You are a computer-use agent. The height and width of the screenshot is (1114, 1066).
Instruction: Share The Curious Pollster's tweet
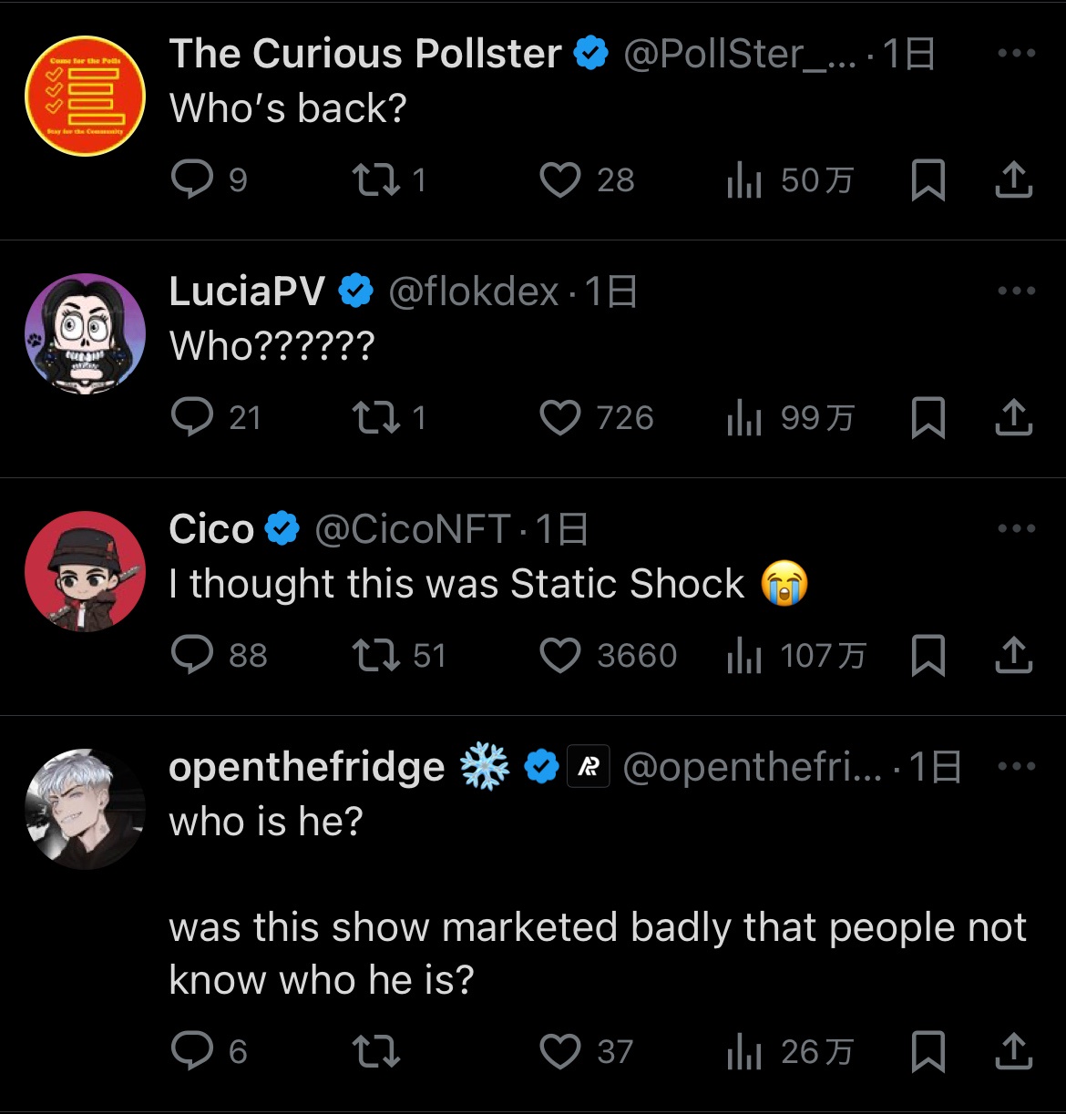point(1013,179)
